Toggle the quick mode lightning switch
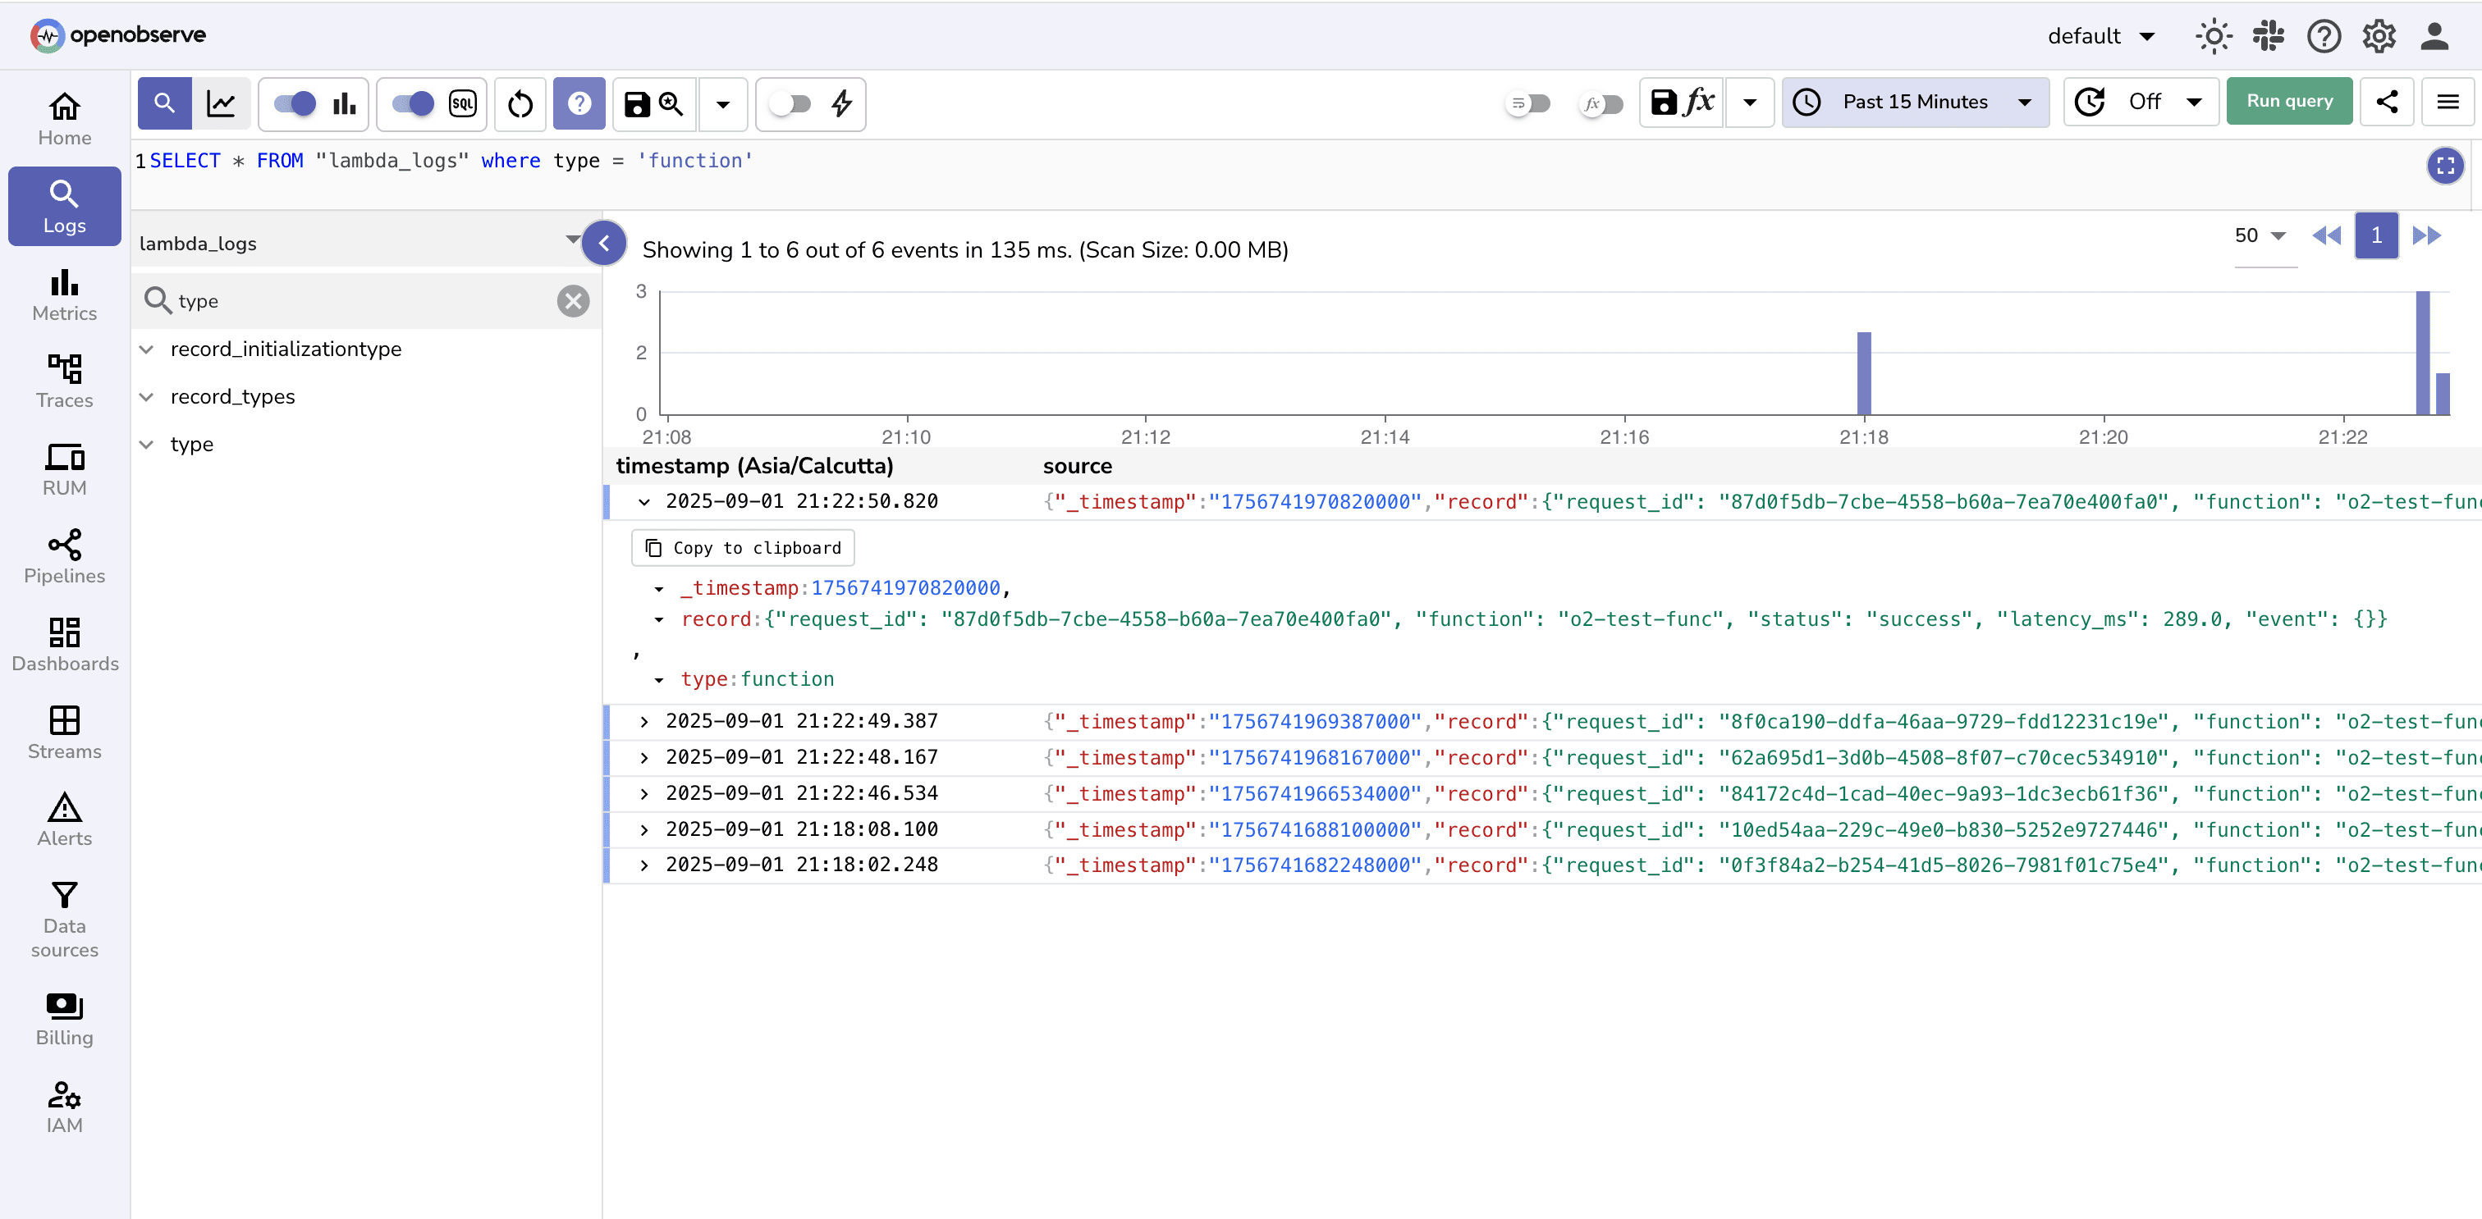The height and width of the screenshot is (1219, 2482). click(x=791, y=104)
